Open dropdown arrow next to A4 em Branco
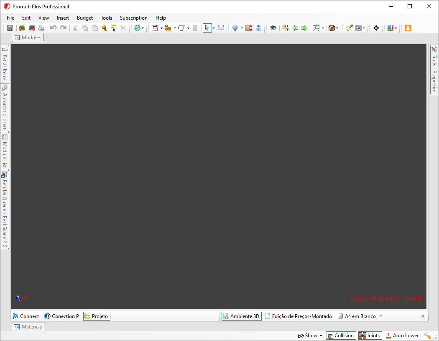Viewport: 439px width, 341px height. [381, 316]
